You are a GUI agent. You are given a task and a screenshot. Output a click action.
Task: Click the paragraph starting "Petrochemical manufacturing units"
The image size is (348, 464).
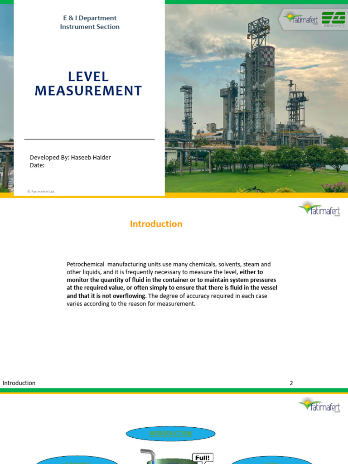[172, 284]
